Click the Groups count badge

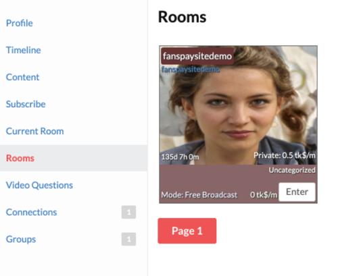pos(128,239)
